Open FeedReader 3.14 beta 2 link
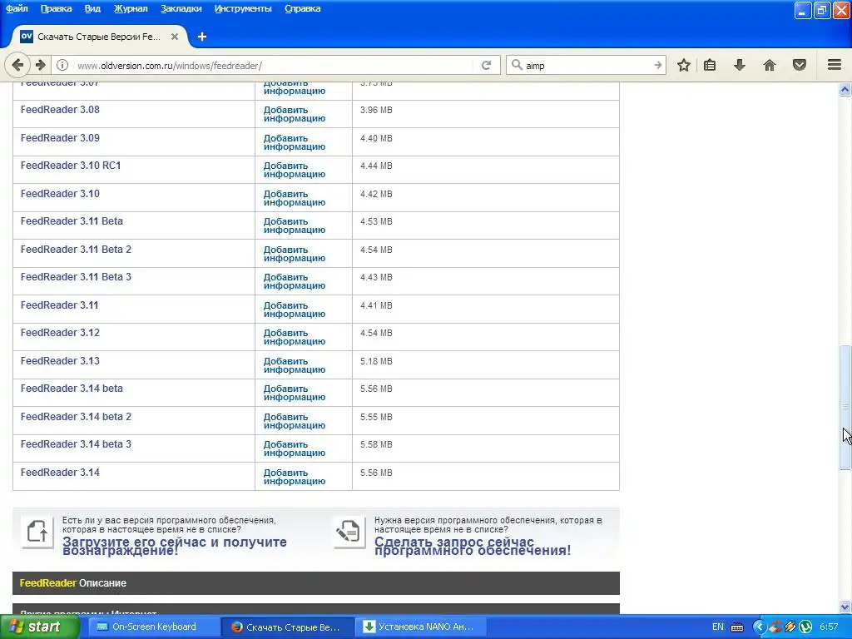Viewport: 852px width, 639px height. coord(76,417)
